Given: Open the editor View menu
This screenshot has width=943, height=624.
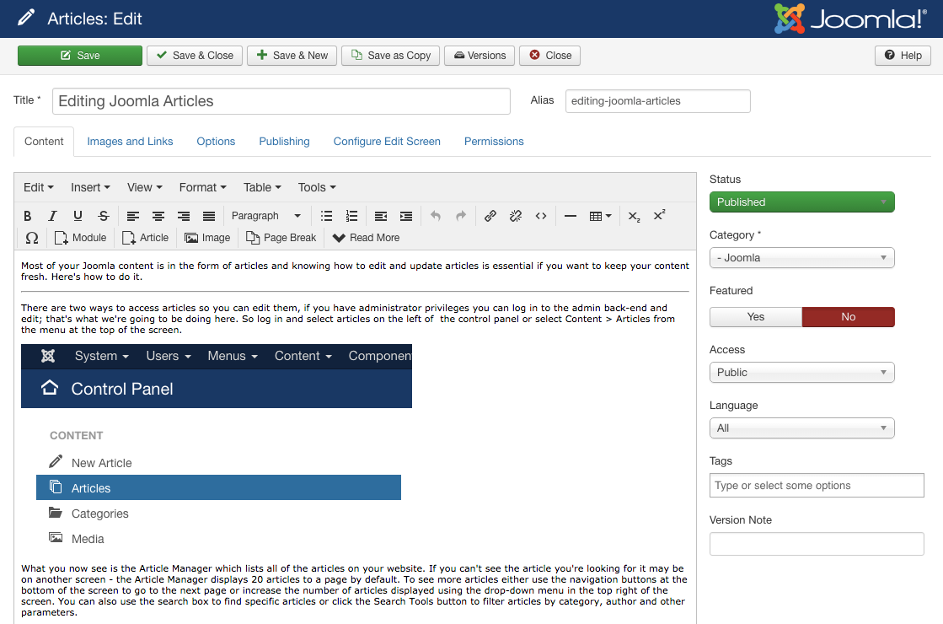Looking at the screenshot, I should (x=144, y=187).
